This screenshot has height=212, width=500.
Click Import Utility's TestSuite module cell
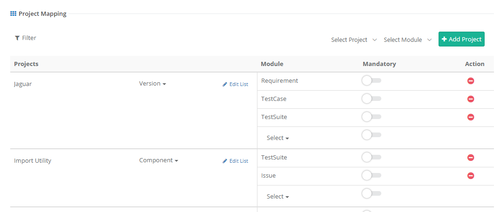tap(274, 158)
